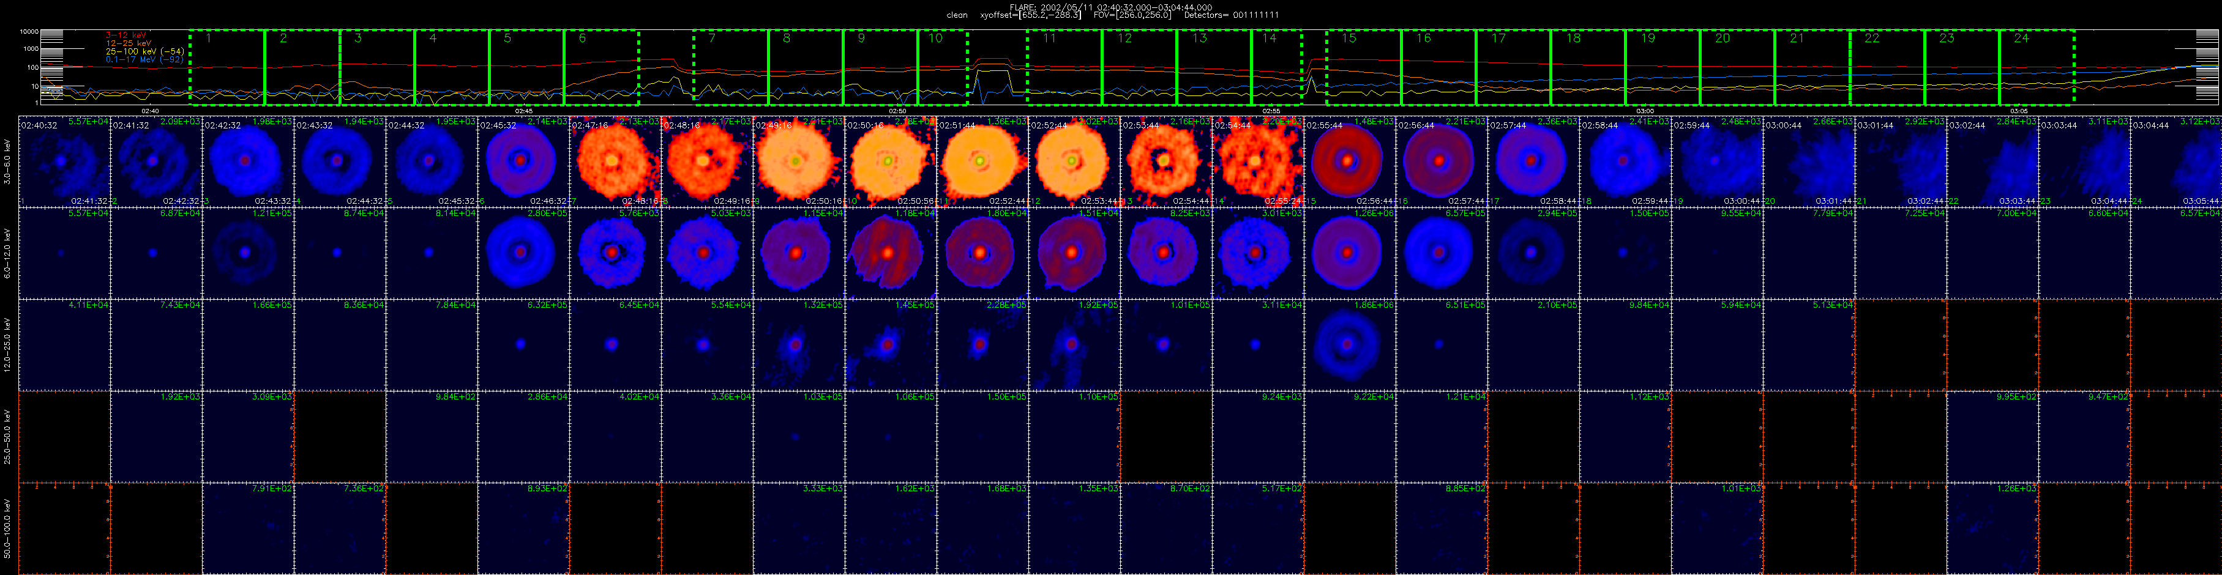
Task: Click the Detectors= 001111111 text
Action: (x=1231, y=15)
